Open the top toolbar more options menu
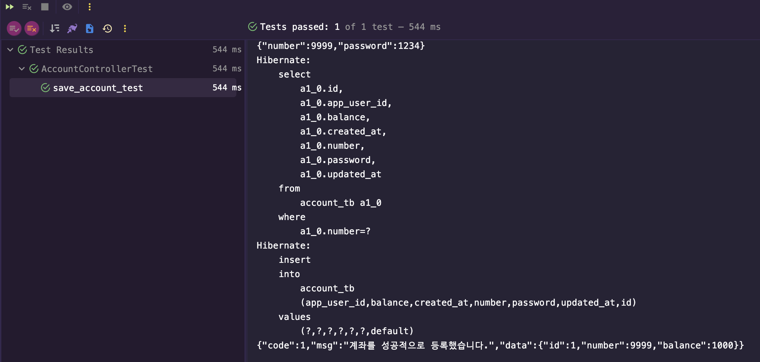Screen dimensions: 760x362 tap(90, 7)
